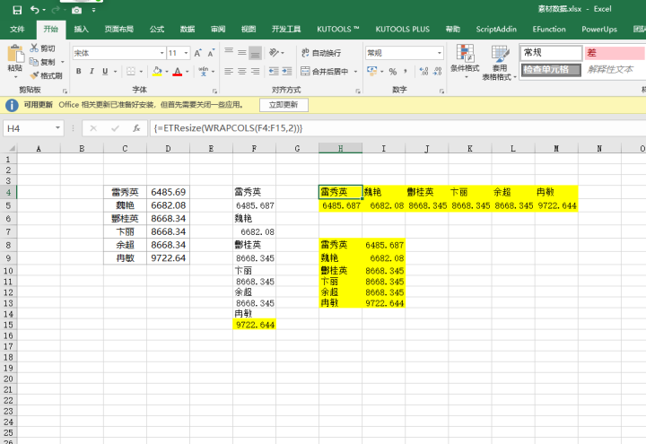Click the increase decimal icon
The width and height of the screenshot is (646, 444).
tap(423, 71)
